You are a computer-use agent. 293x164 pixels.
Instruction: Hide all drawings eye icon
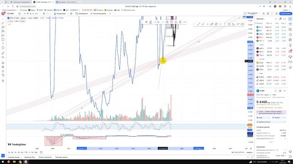click(x=3, y=75)
